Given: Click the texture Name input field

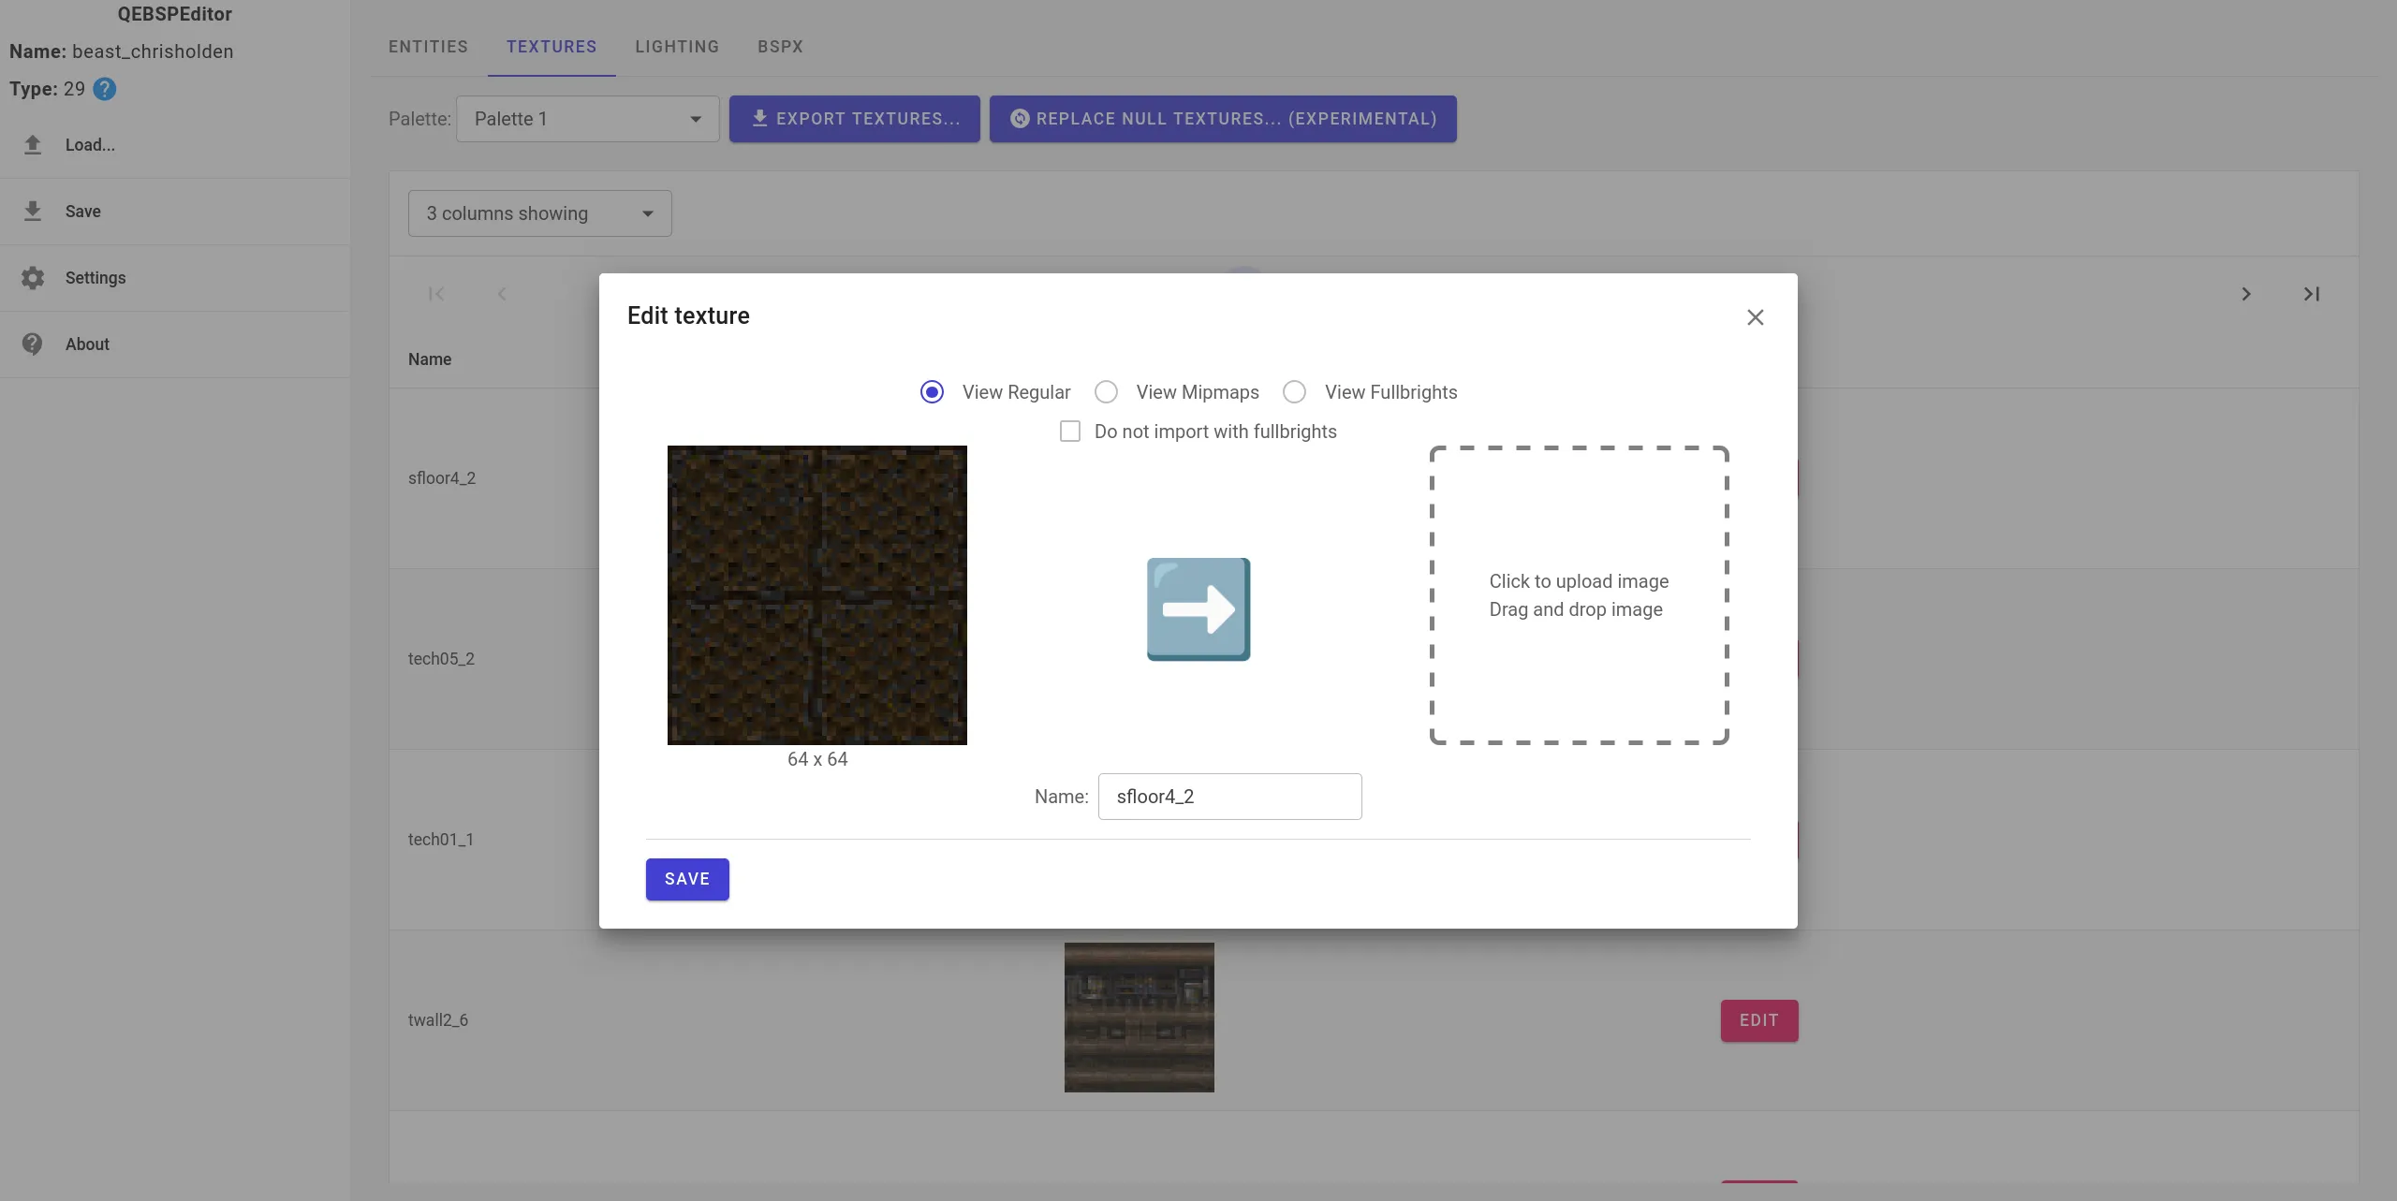Looking at the screenshot, I should (x=1230, y=797).
